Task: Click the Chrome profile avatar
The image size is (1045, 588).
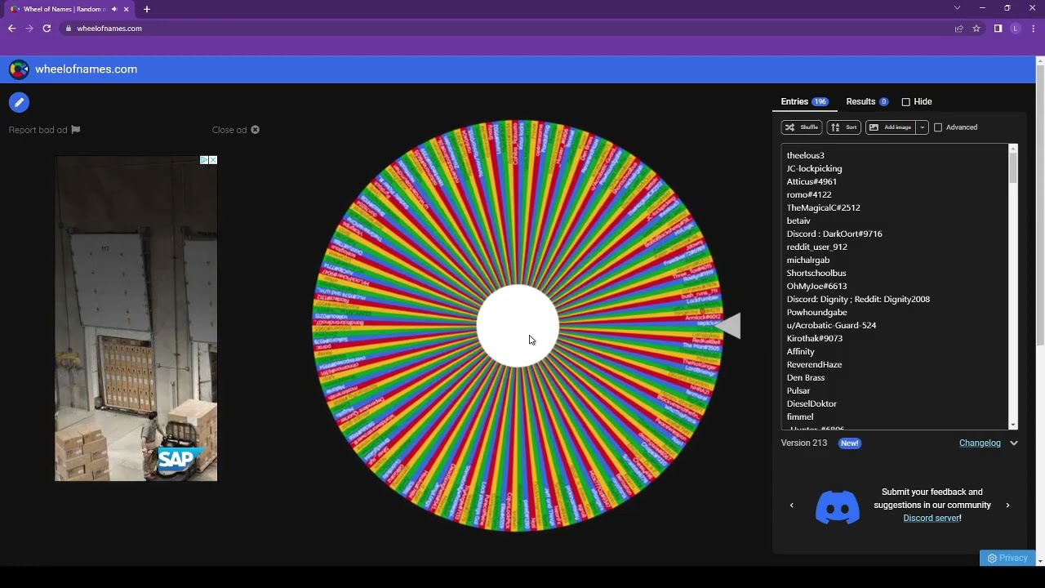Action: pos(1016,29)
